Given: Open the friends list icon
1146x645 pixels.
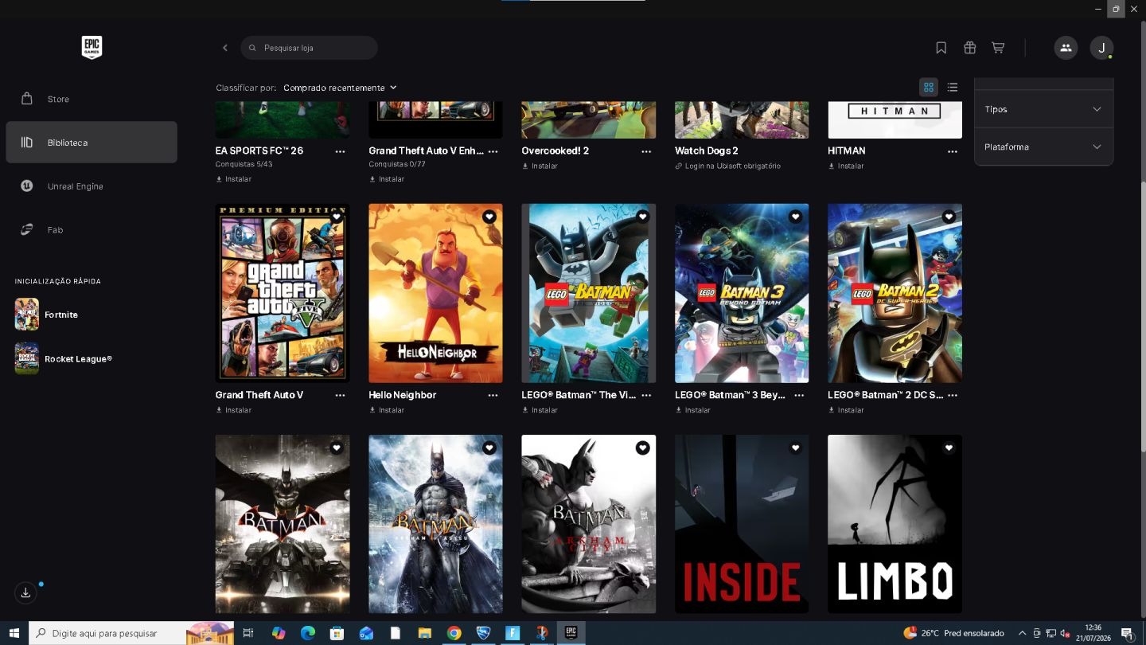Looking at the screenshot, I should (1066, 48).
